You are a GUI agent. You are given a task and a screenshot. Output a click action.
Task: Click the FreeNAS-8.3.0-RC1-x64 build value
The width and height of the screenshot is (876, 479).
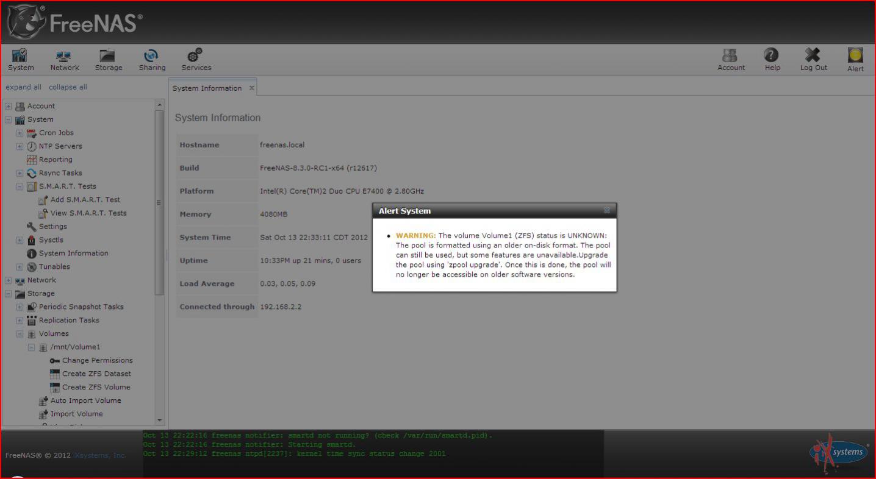click(x=318, y=168)
